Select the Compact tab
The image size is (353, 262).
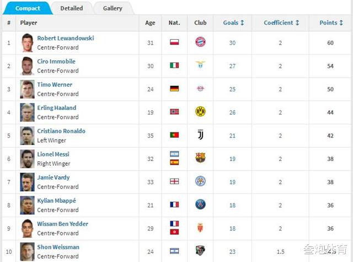coord(28,8)
